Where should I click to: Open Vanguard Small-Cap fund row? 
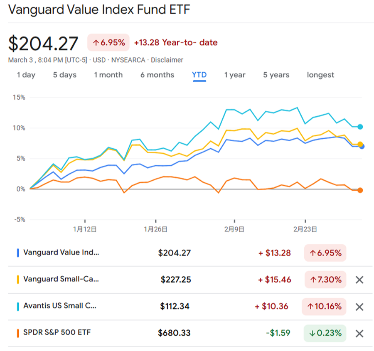tap(61, 280)
